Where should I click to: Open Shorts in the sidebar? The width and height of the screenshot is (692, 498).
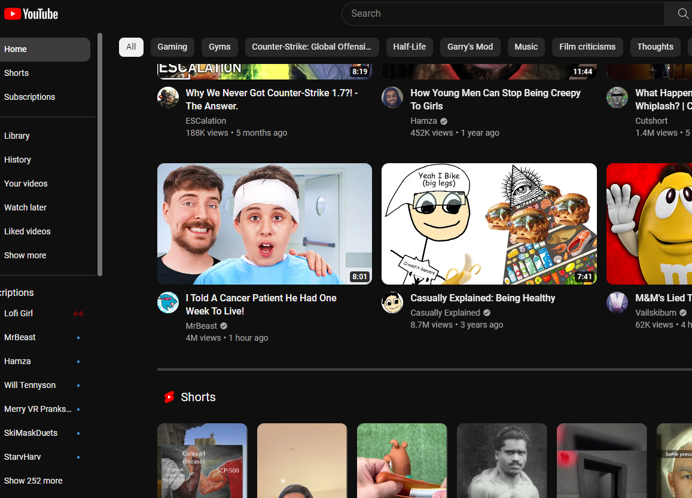coord(17,73)
